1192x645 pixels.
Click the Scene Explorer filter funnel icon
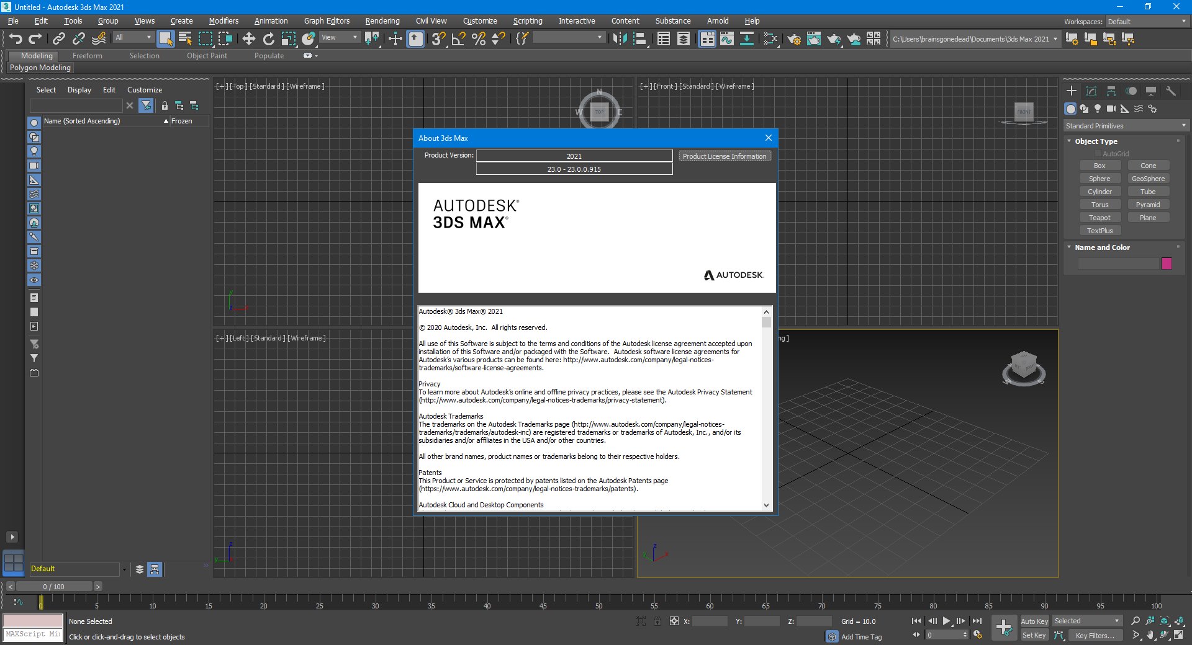click(x=146, y=106)
